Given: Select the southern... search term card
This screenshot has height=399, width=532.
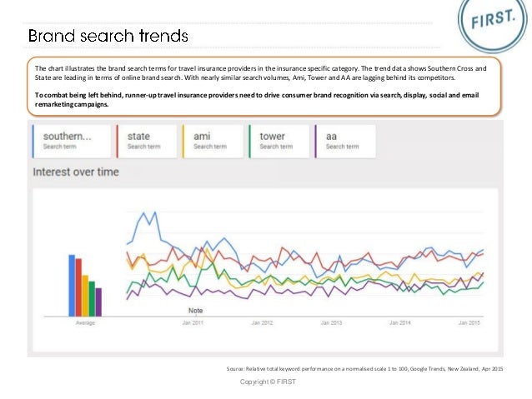Looking at the screenshot, I should [x=72, y=142].
